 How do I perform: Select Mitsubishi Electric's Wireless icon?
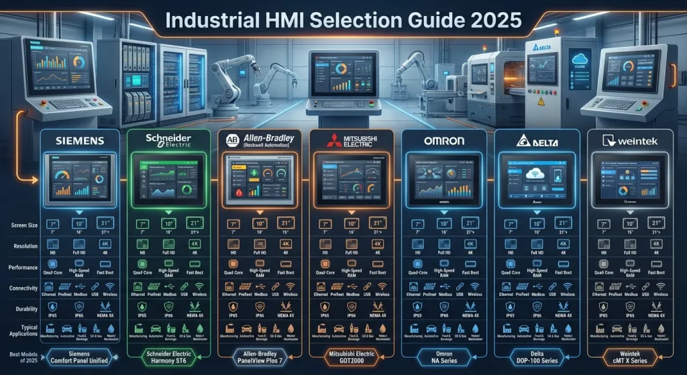(x=383, y=286)
